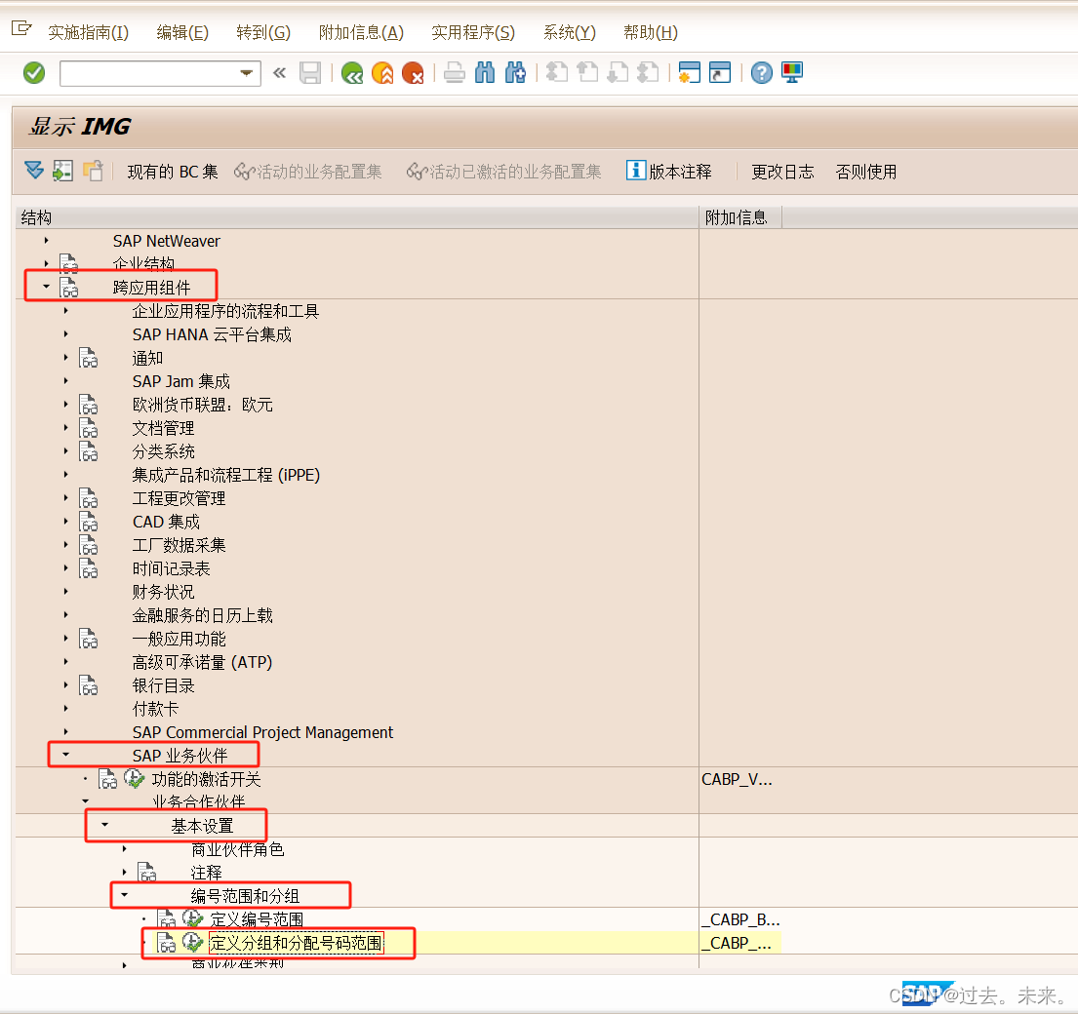Expand the SAP NetWeaver node
The height and width of the screenshot is (1014, 1078).
click(46, 241)
